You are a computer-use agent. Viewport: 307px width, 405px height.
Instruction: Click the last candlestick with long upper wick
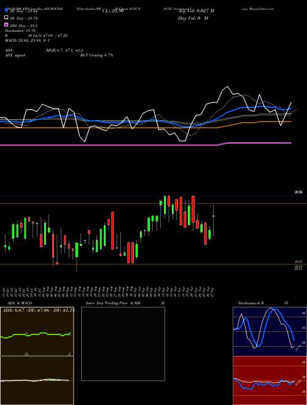214,220
